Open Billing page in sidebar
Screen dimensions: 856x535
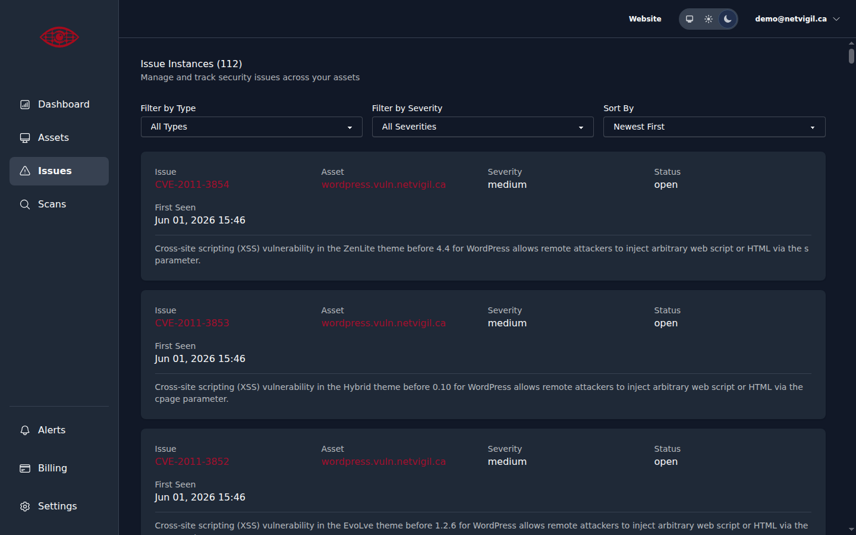coord(59,468)
